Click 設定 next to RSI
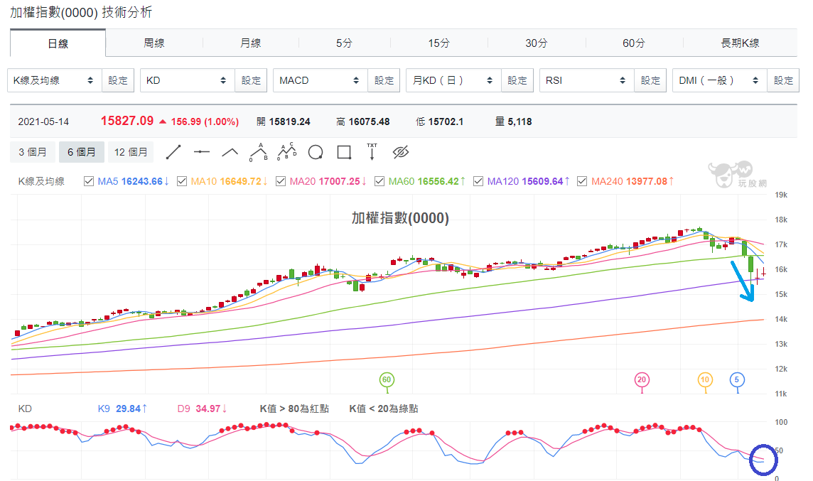Viewport: 813px width, 481px height. [x=650, y=80]
